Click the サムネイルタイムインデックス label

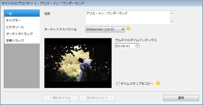click(x=136, y=40)
